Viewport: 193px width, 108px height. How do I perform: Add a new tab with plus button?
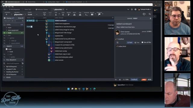point(67,9)
